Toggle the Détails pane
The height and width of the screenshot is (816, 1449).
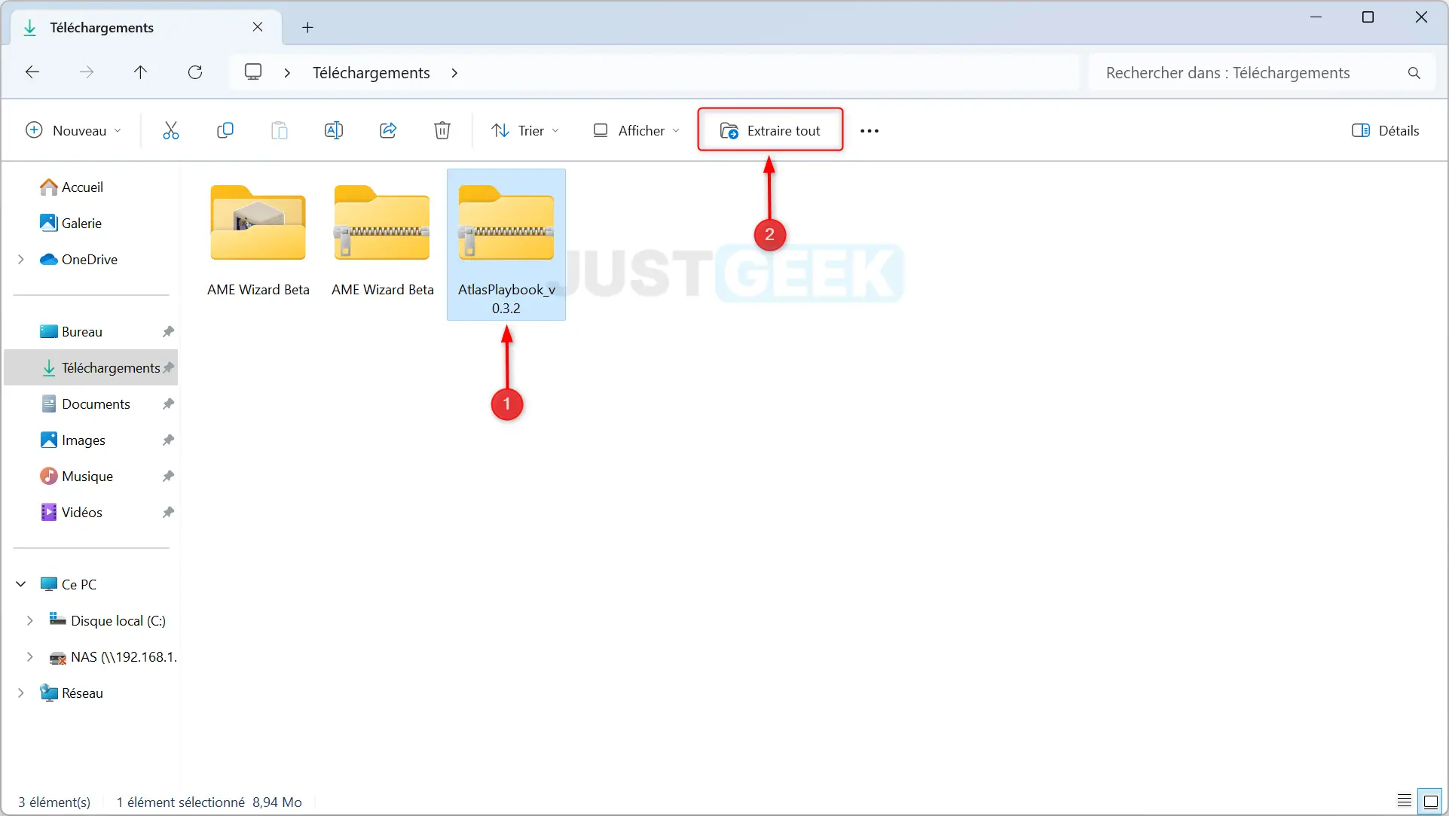click(x=1385, y=130)
